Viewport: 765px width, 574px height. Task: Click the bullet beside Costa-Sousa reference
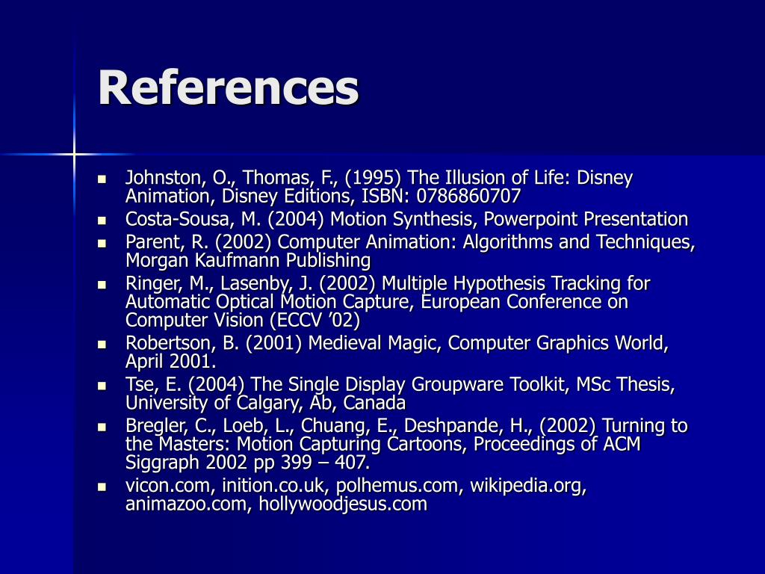(102, 220)
